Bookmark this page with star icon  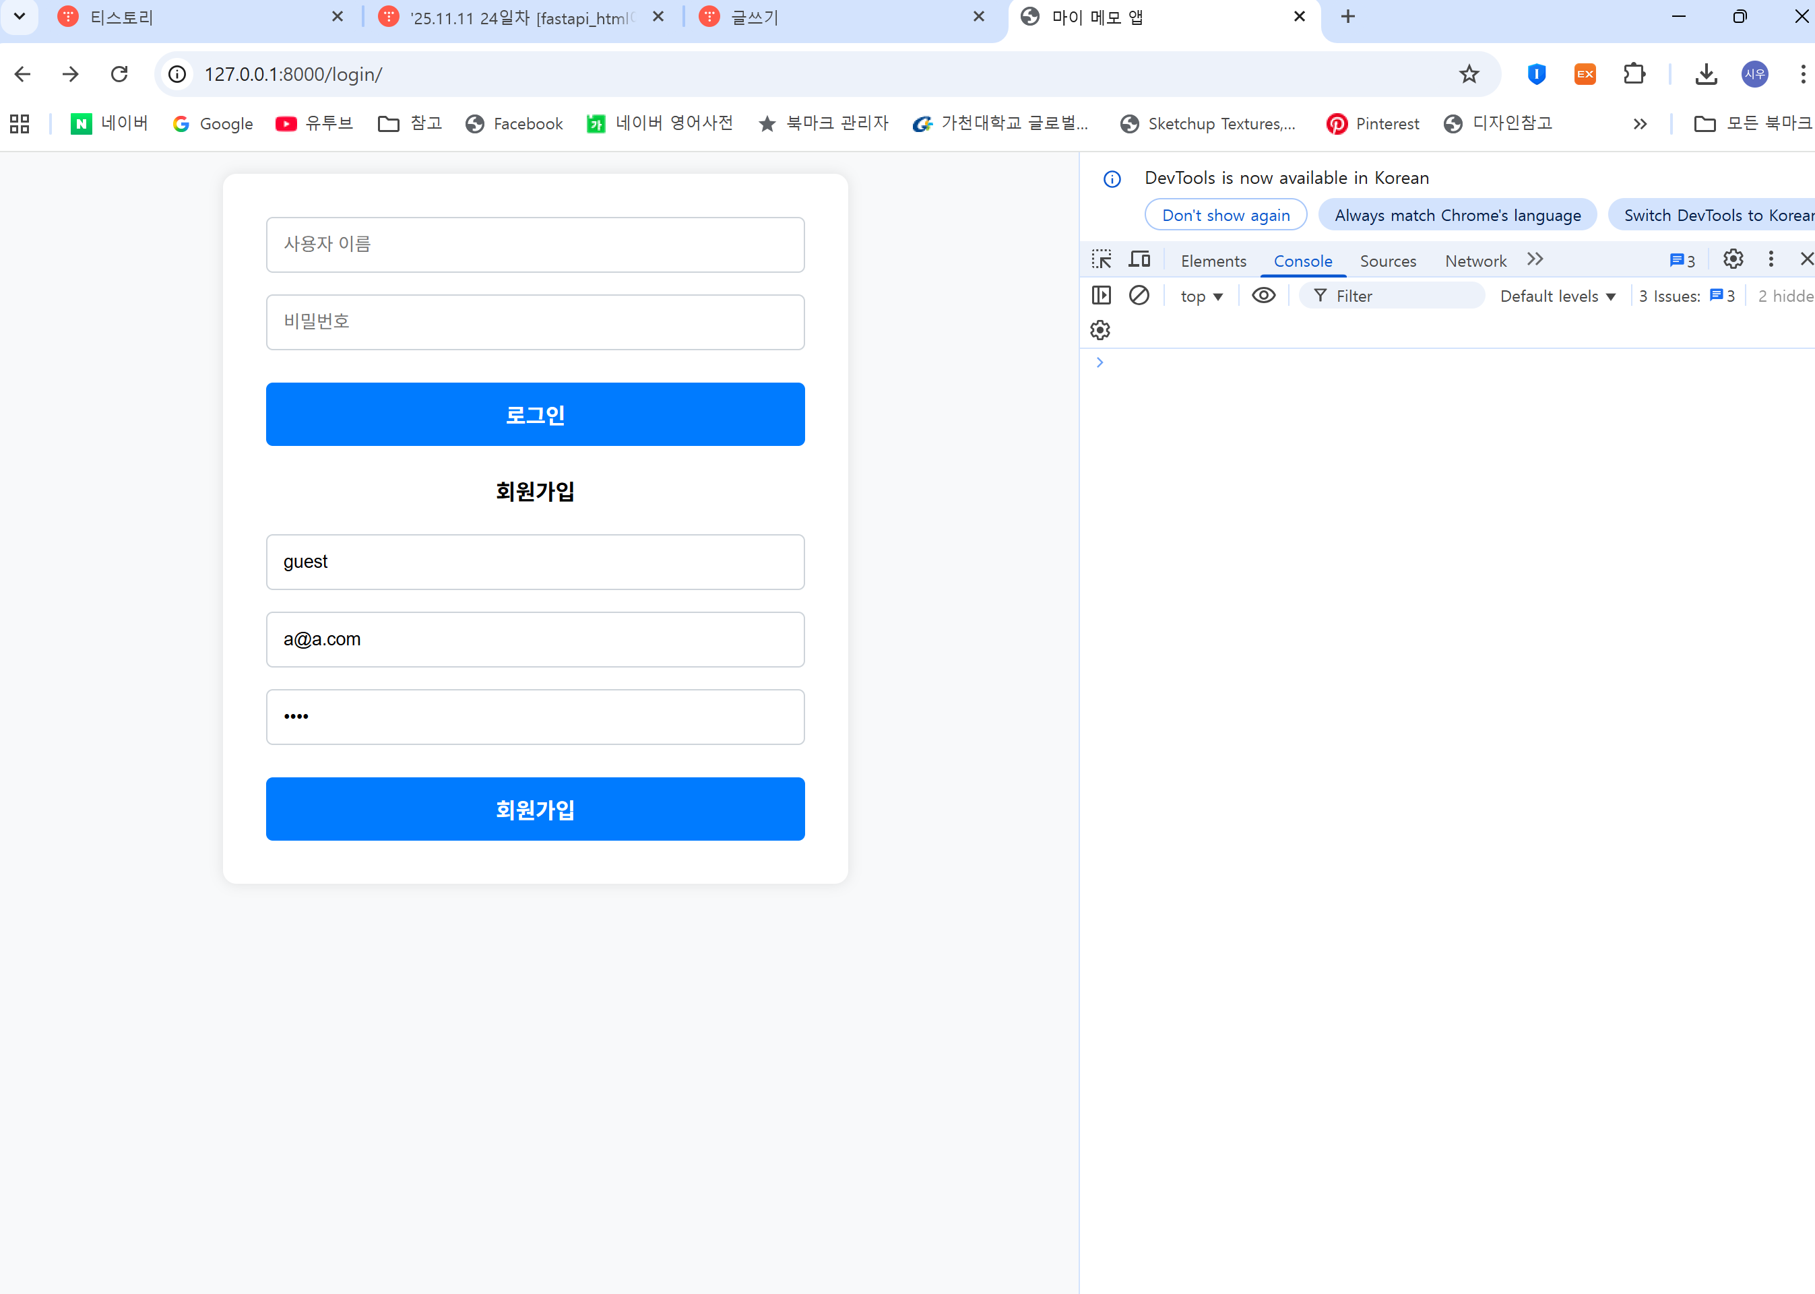coord(1469,74)
